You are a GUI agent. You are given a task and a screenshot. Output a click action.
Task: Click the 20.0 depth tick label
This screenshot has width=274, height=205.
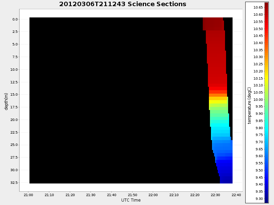[14, 120]
